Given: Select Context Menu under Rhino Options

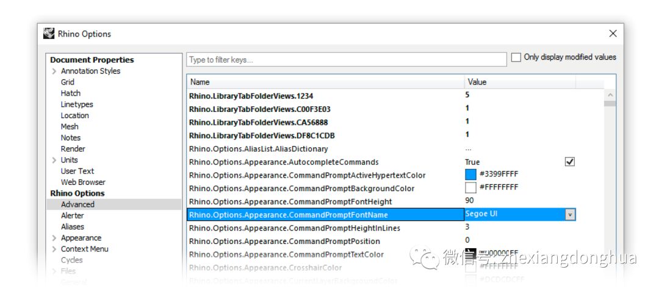Looking at the screenshot, I should point(84,249).
